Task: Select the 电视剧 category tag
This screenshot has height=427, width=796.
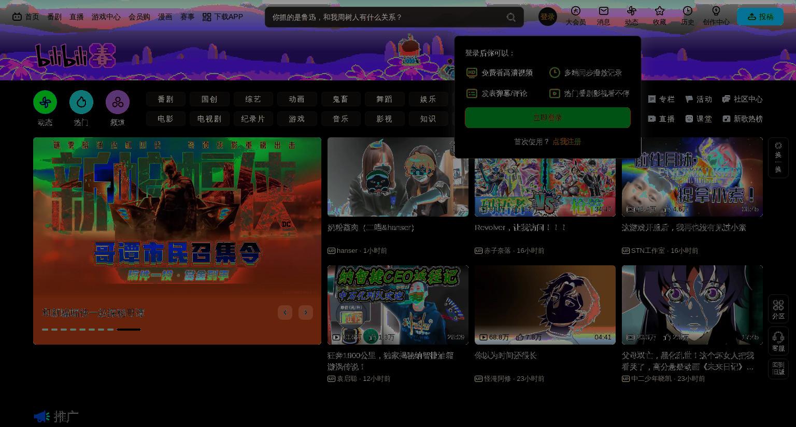Action: point(209,119)
